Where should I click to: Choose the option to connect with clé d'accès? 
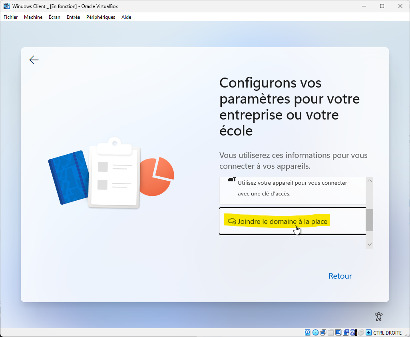pos(293,190)
